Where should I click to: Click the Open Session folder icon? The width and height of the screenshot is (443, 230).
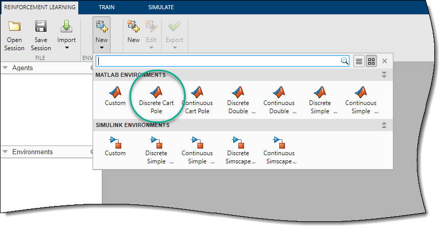pyautogui.click(x=14, y=26)
